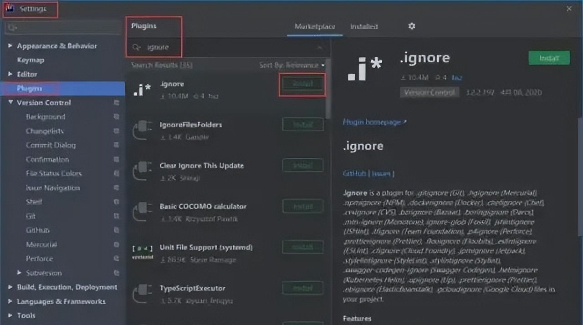583x325 pixels.
Task: Install the Basic COCOMO calculator plugin
Action: pyautogui.click(x=302, y=206)
